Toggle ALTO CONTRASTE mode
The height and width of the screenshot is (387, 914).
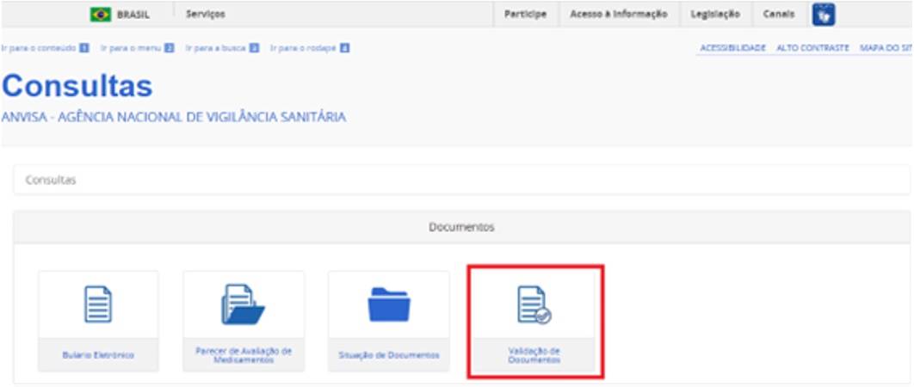812,48
